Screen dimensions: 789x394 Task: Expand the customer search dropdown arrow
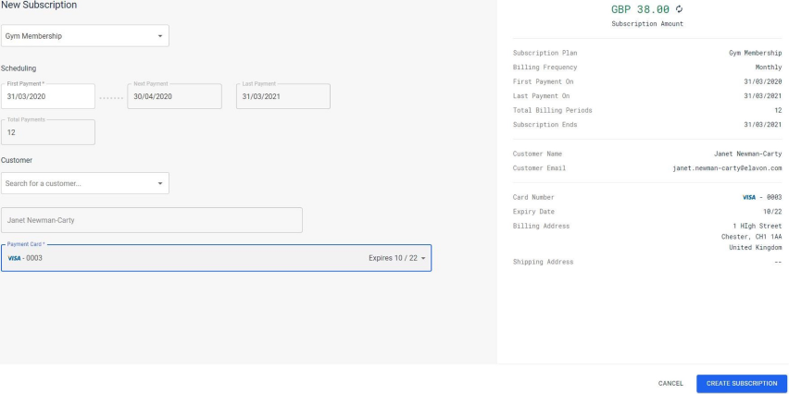tap(159, 183)
